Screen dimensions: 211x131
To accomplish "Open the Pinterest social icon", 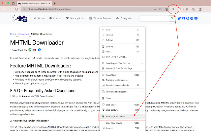I will click(188, 18).
